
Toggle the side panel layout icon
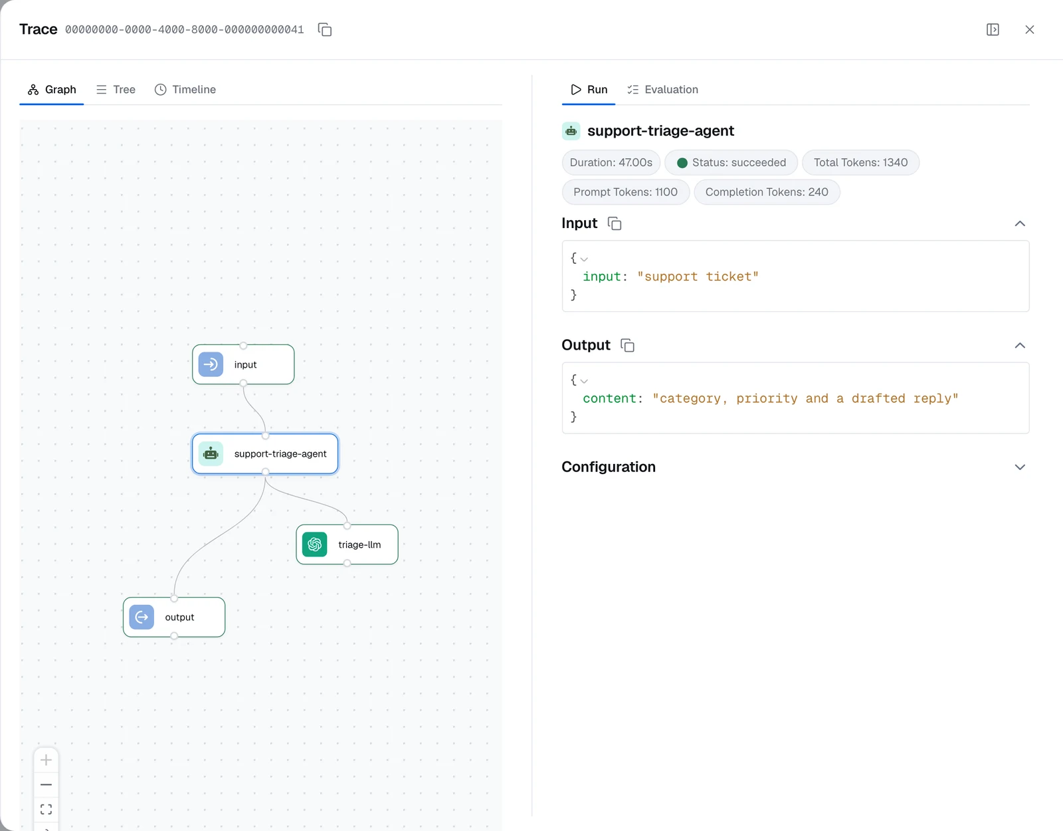[x=993, y=29]
